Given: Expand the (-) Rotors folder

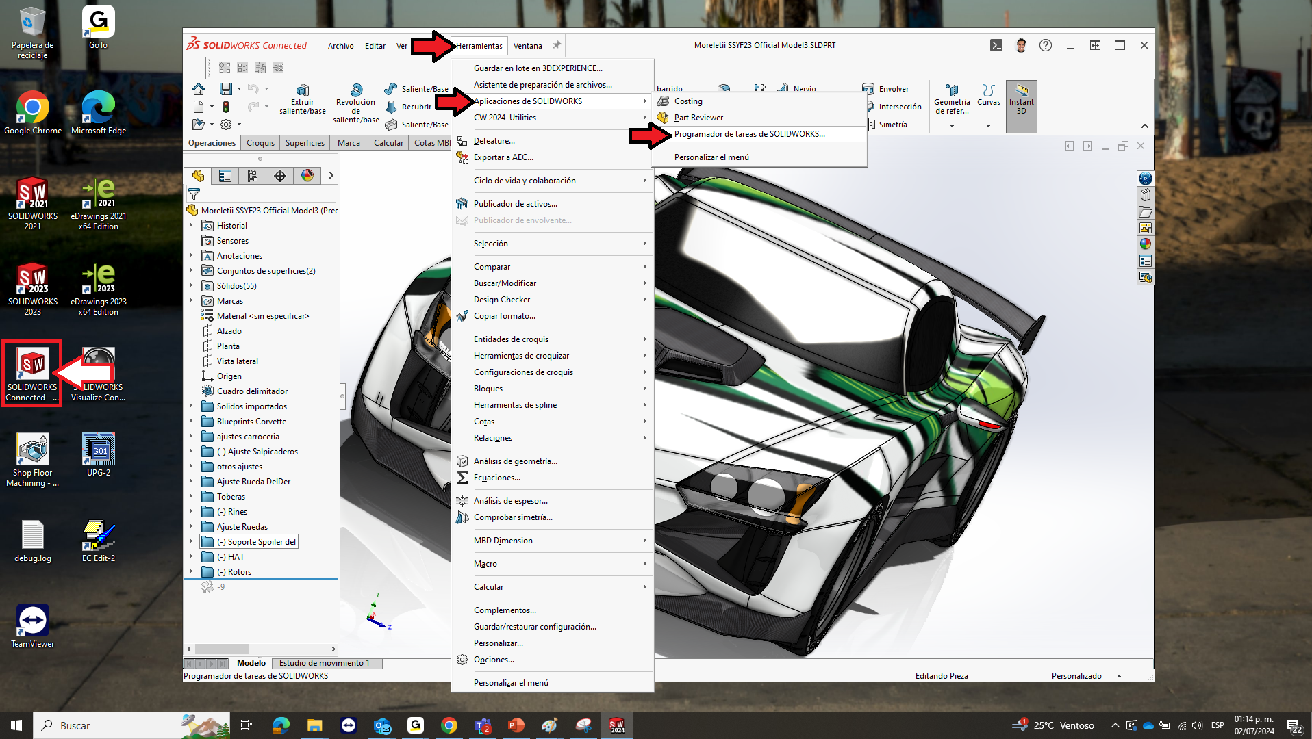Looking at the screenshot, I should click(191, 572).
